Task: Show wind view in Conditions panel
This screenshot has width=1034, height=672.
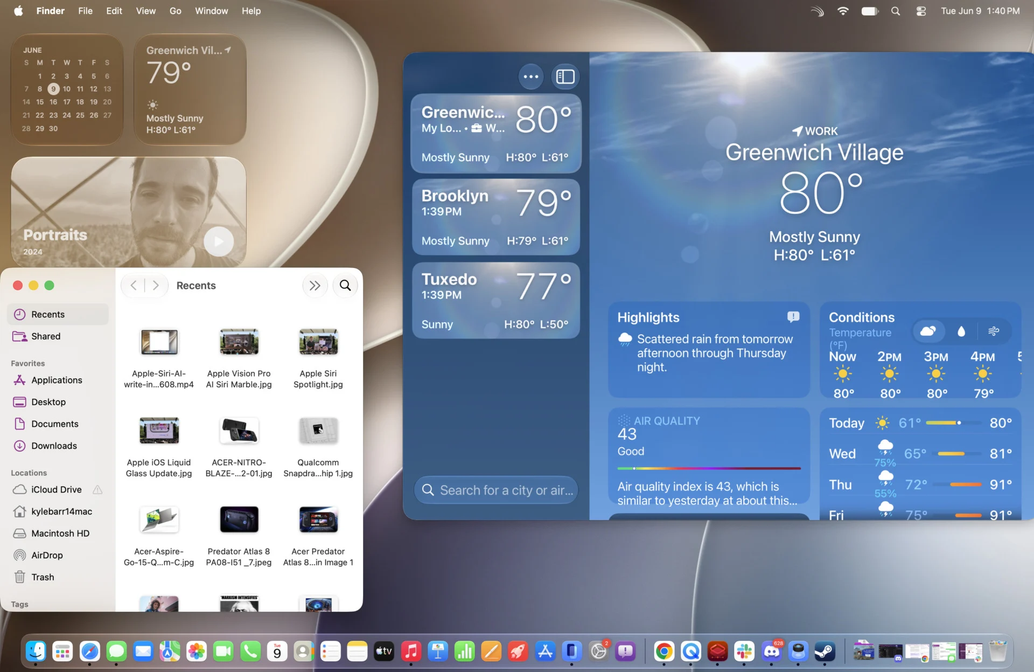Action: [x=994, y=331]
